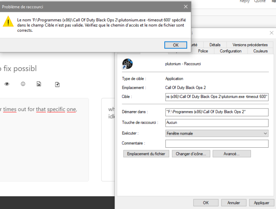Screen dimensions: 276x209
Task: Click into the Cible target field
Action: (x=217, y=97)
